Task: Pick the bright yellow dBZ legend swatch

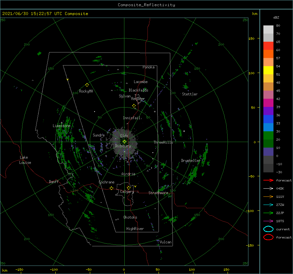Action: [x=268, y=70]
